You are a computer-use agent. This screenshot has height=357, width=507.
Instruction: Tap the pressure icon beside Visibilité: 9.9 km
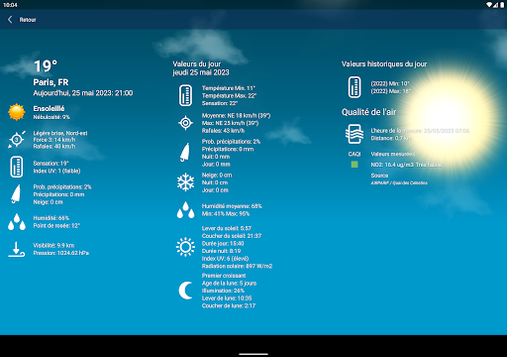(17, 249)
